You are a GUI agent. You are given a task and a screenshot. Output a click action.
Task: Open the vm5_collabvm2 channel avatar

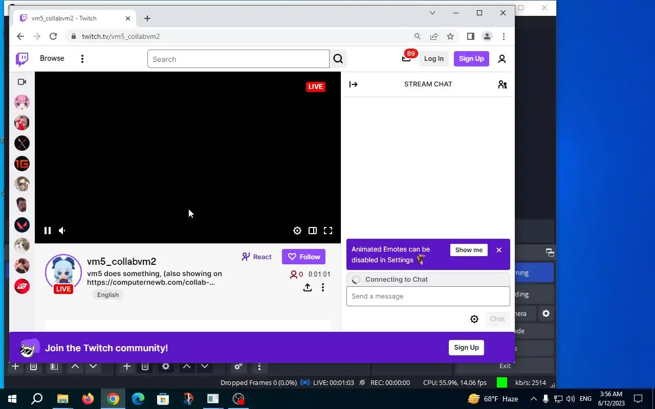(x=63, y=272)
